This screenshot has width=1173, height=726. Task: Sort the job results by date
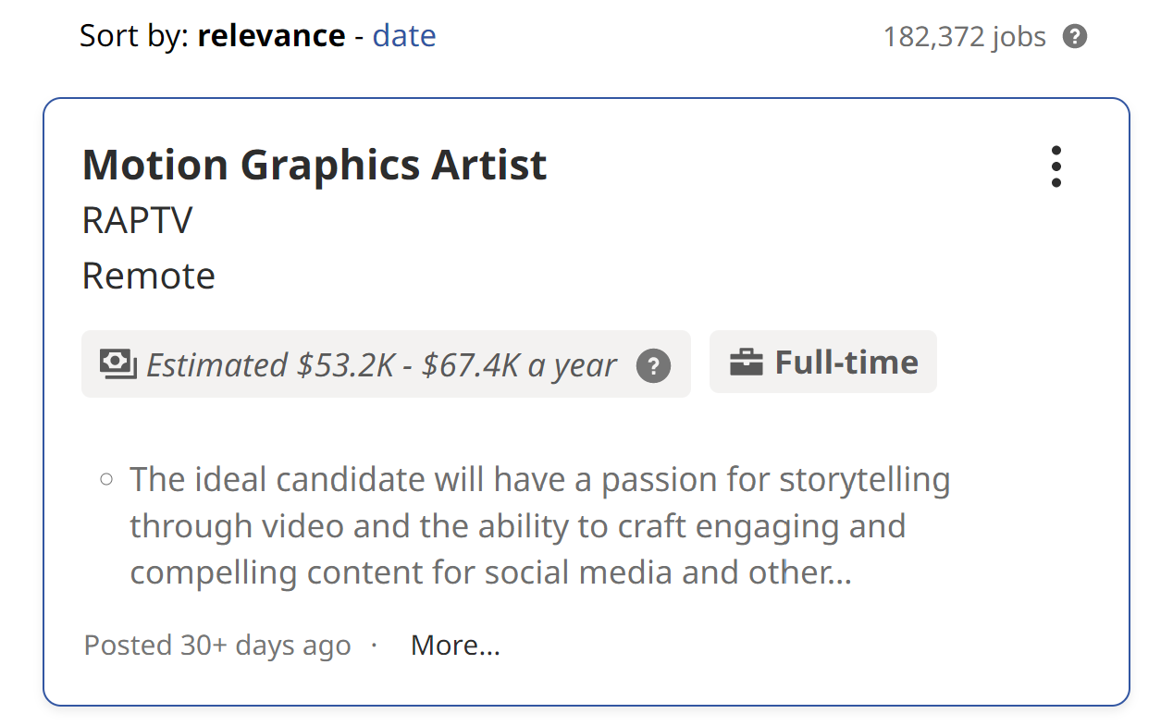pyautogui.click(x=404, y=36)
